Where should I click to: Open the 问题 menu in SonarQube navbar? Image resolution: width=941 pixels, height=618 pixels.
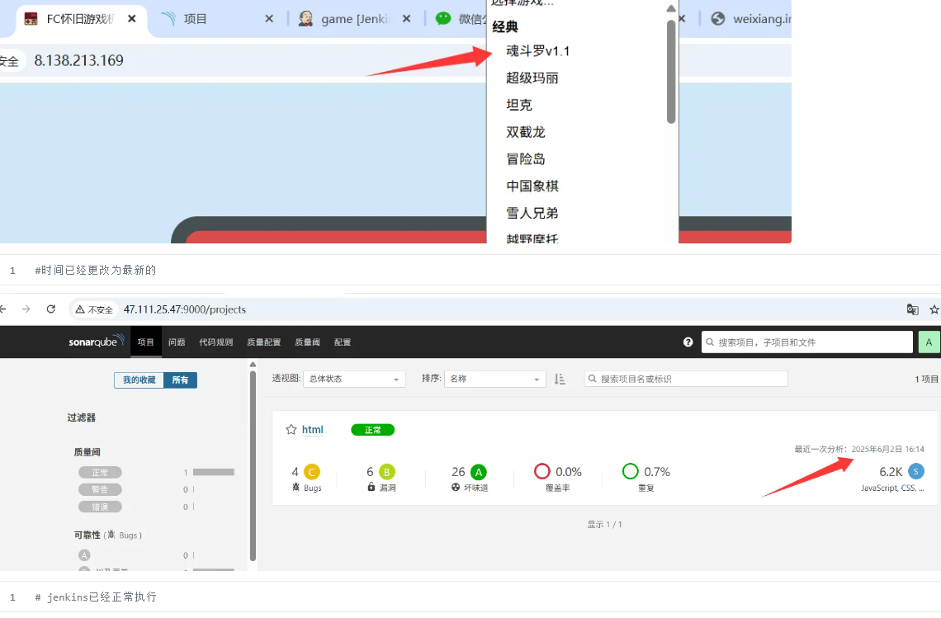pyautogui.click(x=177, y=342)
